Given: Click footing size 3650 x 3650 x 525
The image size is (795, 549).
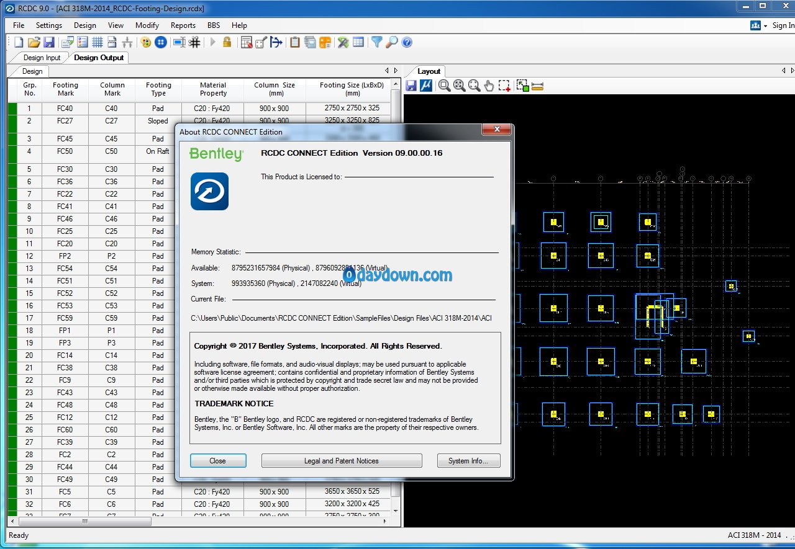Looking at the screenshot, I should click(352, 492).
